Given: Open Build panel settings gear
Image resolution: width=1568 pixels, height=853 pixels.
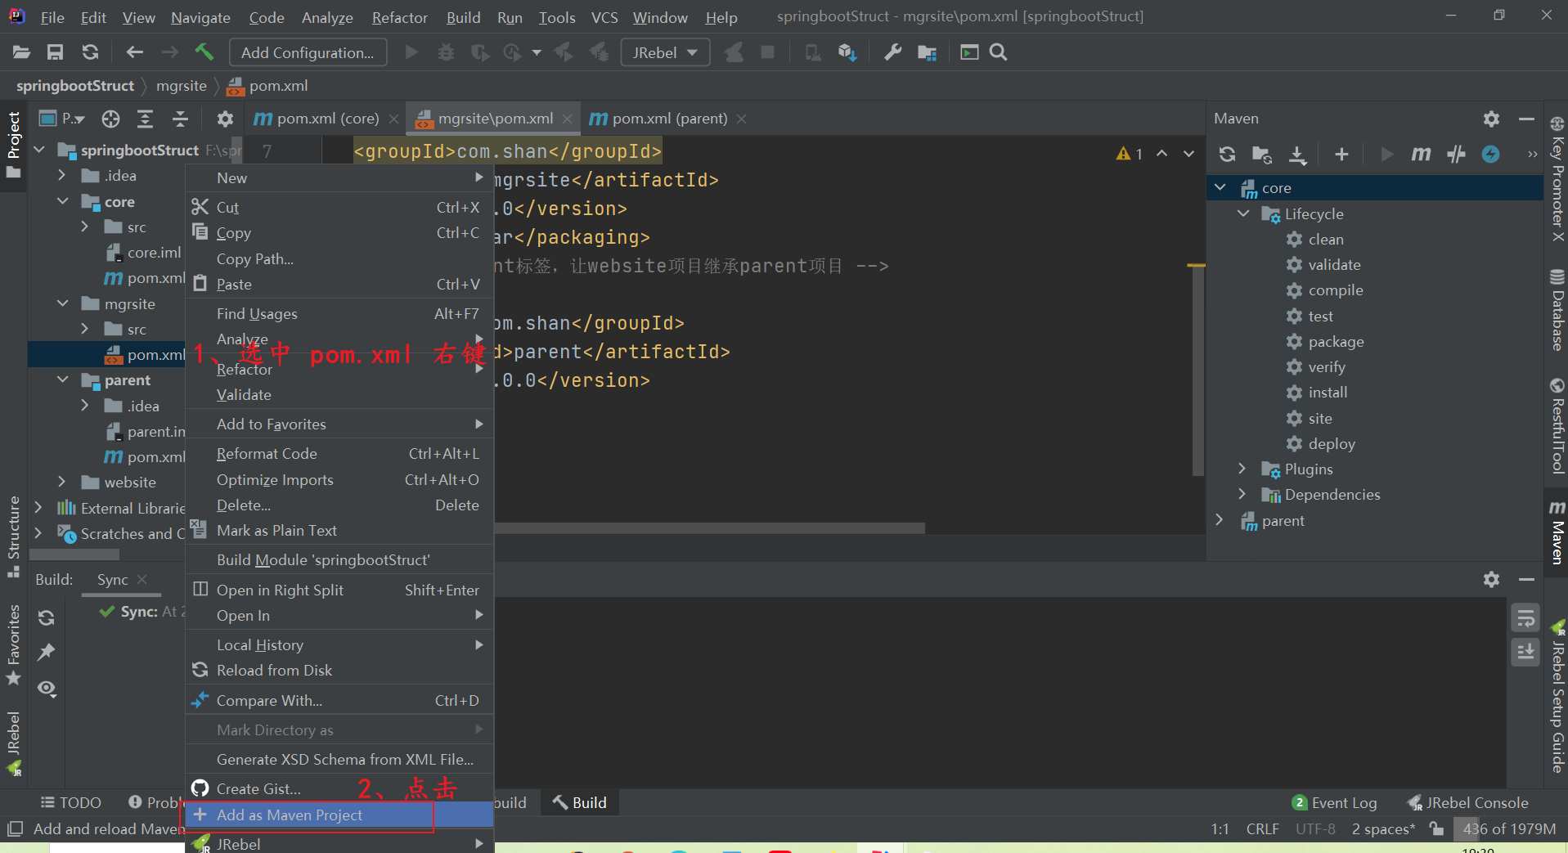Looking at the screenshot, I should (x=1491, y=579).
